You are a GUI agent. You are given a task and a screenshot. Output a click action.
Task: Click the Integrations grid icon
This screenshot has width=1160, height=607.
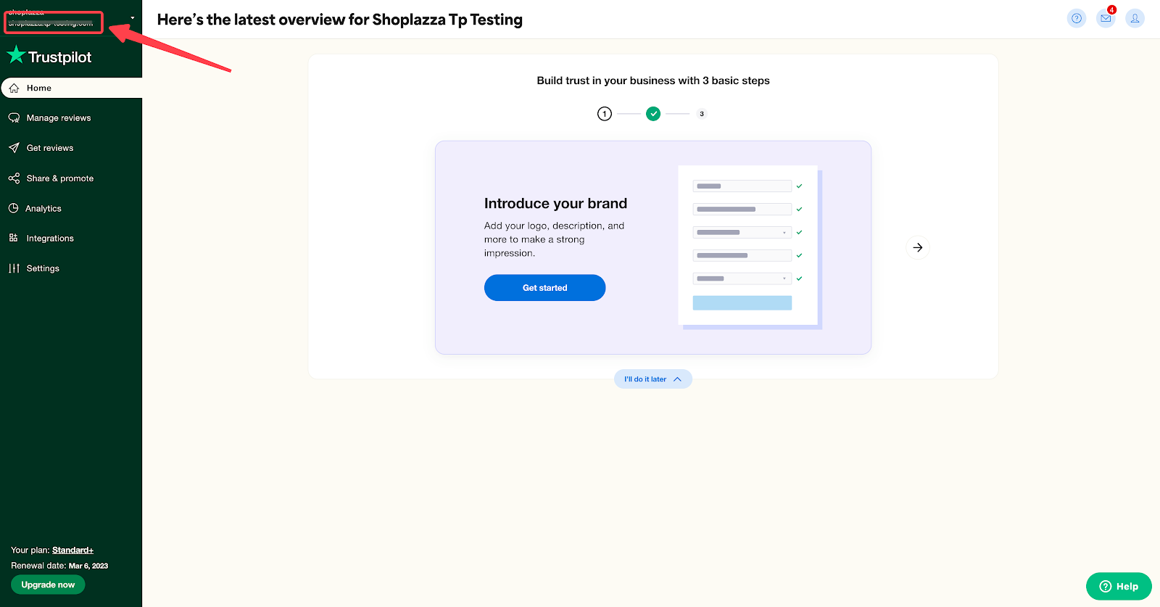(13, 238)
